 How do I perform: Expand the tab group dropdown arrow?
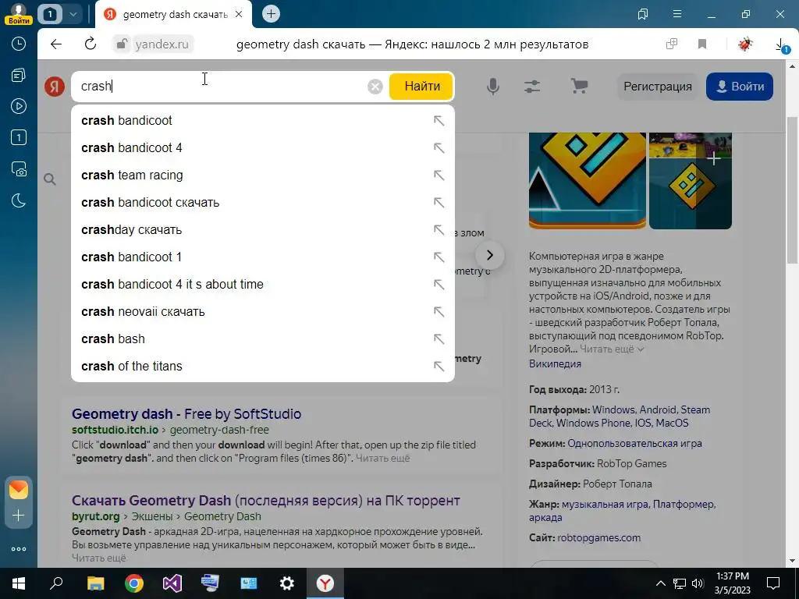point(73,14)
